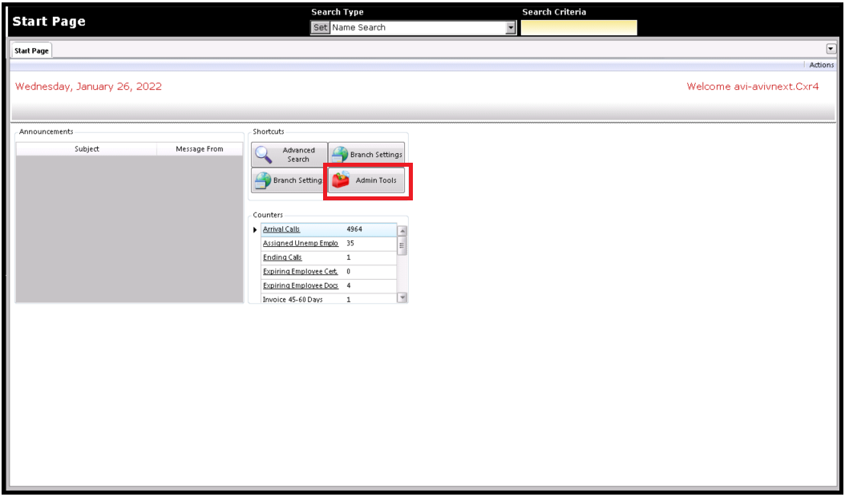Viewport: 845px width, 497px height.
Task: Click the Counters list scroll up arrow
Action: pos(402,231)
